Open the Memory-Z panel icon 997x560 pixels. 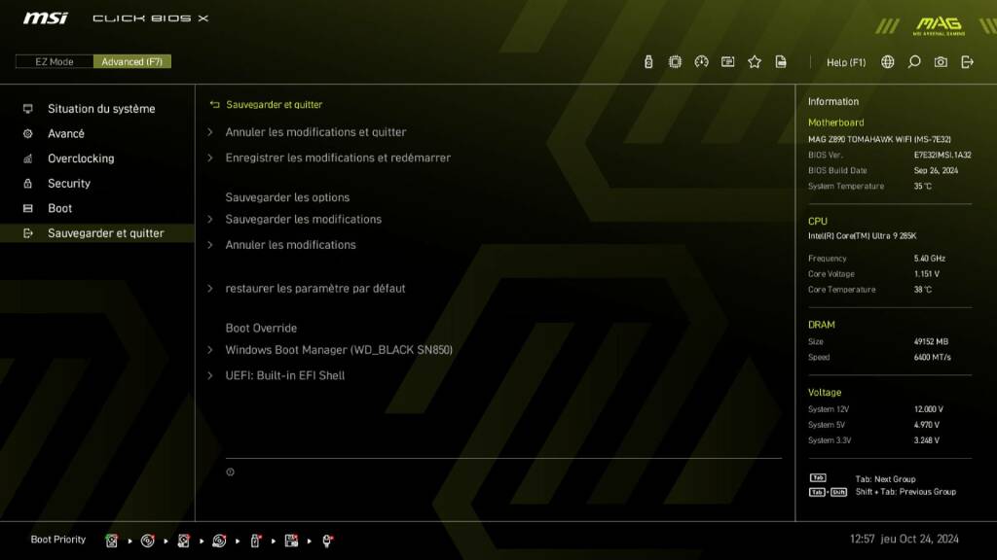pyautogui.click(x=727, y=61)
